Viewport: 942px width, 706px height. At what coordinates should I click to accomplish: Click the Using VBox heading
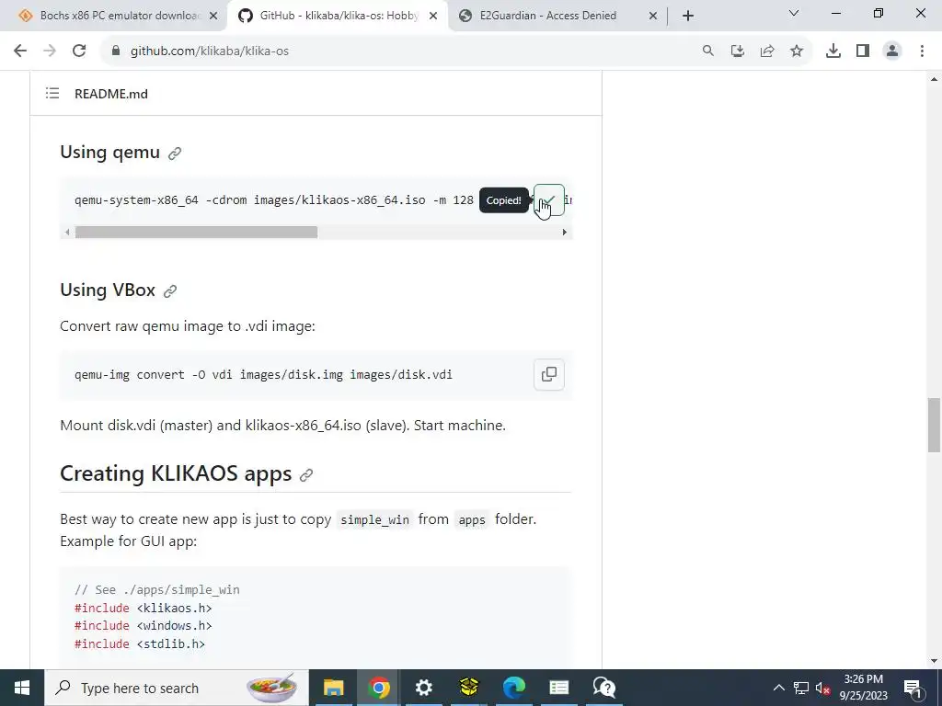click(108, 290)
